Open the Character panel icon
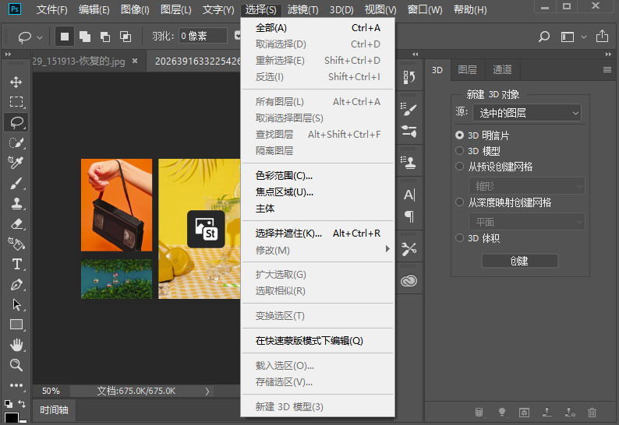 409,195
